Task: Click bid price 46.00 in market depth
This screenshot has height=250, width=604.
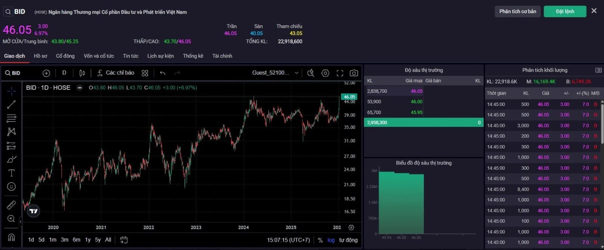Action: pos(416,101)
